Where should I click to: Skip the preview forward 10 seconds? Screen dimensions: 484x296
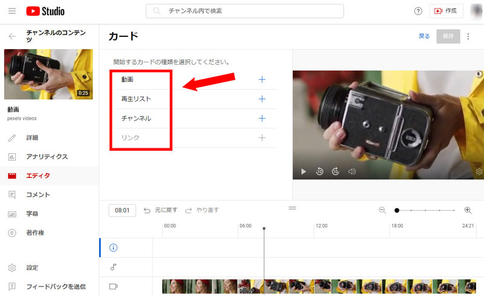pyautogui.click(x=336, y=171)
